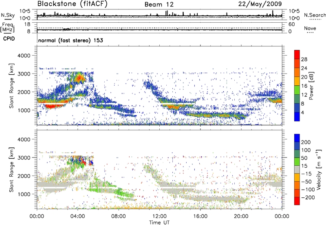Click the normal (fast stereo) 153 text
The height and width of the screenshot is (225, 326).
point(70,41)
